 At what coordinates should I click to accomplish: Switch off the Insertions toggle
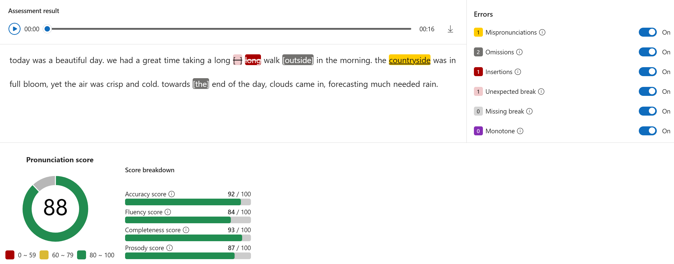(647, 72)
